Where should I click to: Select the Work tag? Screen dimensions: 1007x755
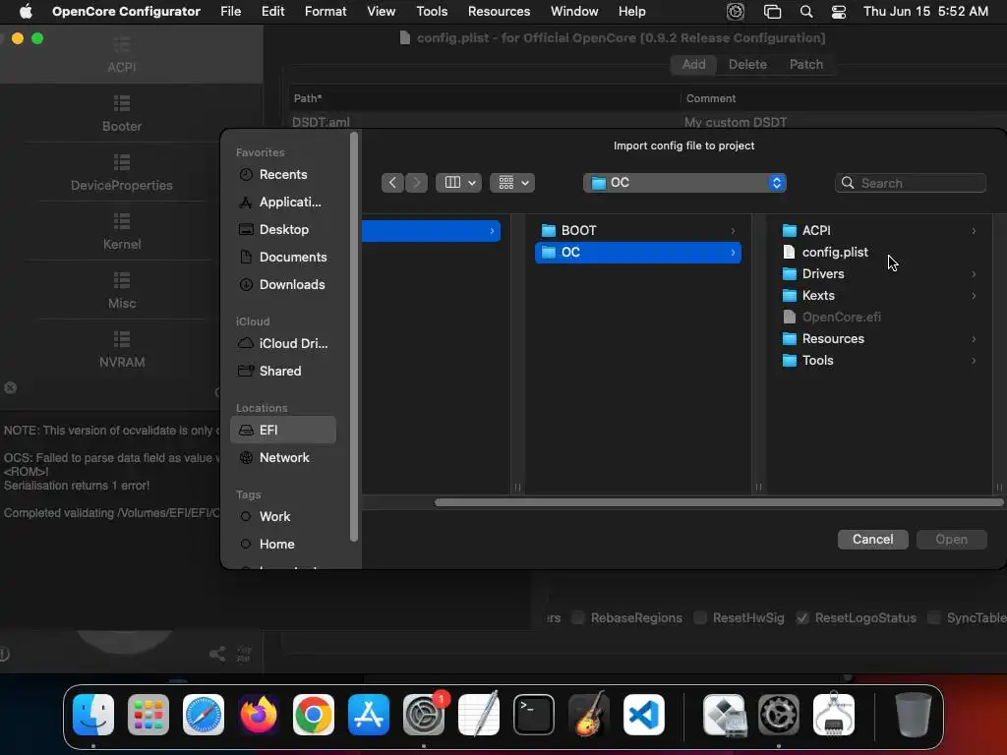(x=282, y=517)
